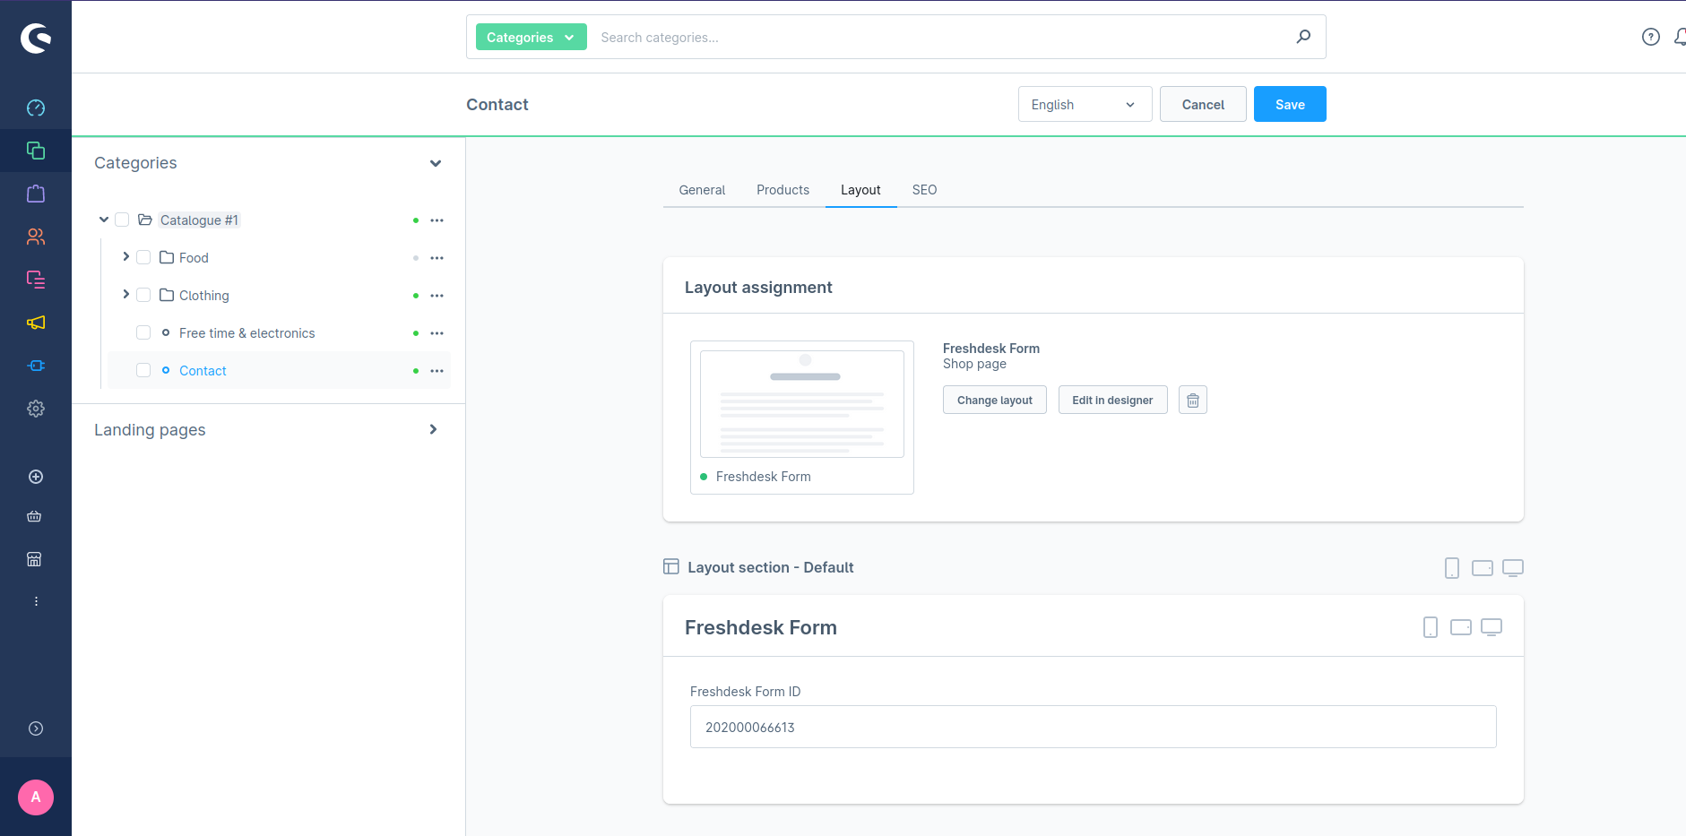The height and width of the screenshot is (836, 1686).
Task: Select the Food category label
Action: pyautogui.click(x=194, y=258)
